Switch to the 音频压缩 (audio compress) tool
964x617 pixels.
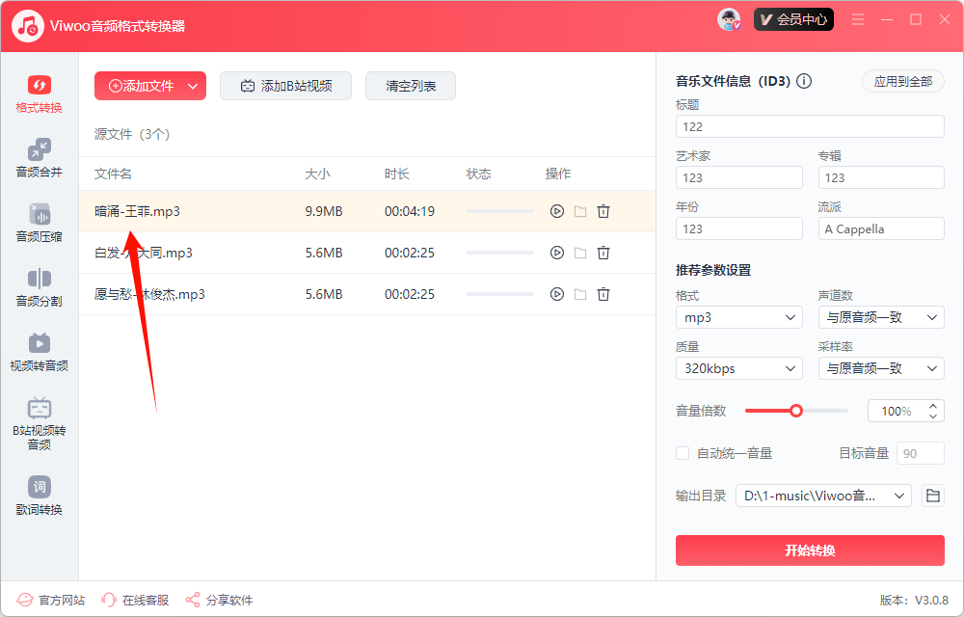tap(39, 224)
